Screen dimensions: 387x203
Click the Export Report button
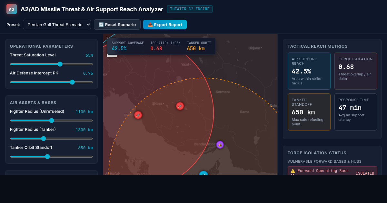[165, 24]
